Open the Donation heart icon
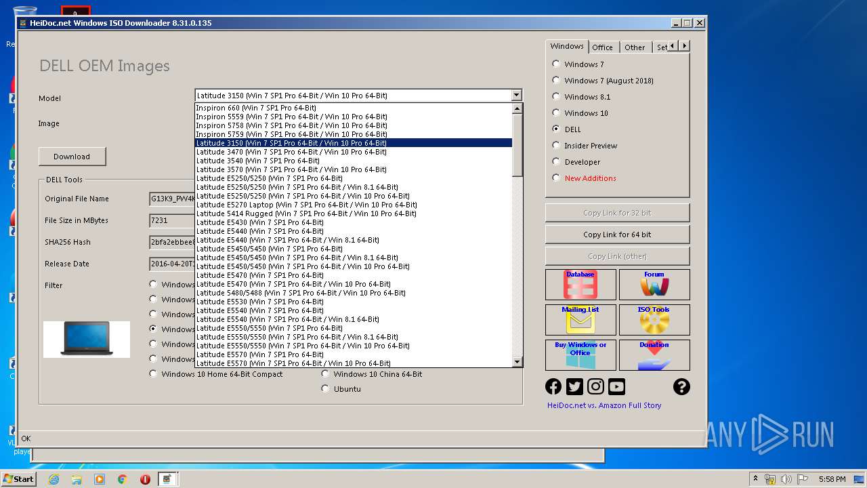The image size is (867, 488). [654, 355]
